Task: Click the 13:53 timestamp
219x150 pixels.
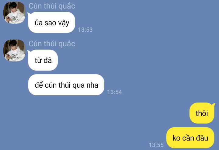Action: pos(85,30)
